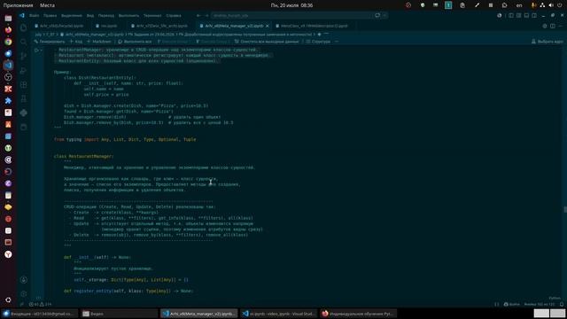Image resolution: width=567 pixels, height=319 pixels.
Task: Click the vertical scrollbar thumb in editor
Action: click(x=565, y=210)
